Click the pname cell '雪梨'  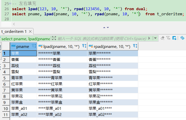point(23,72)
